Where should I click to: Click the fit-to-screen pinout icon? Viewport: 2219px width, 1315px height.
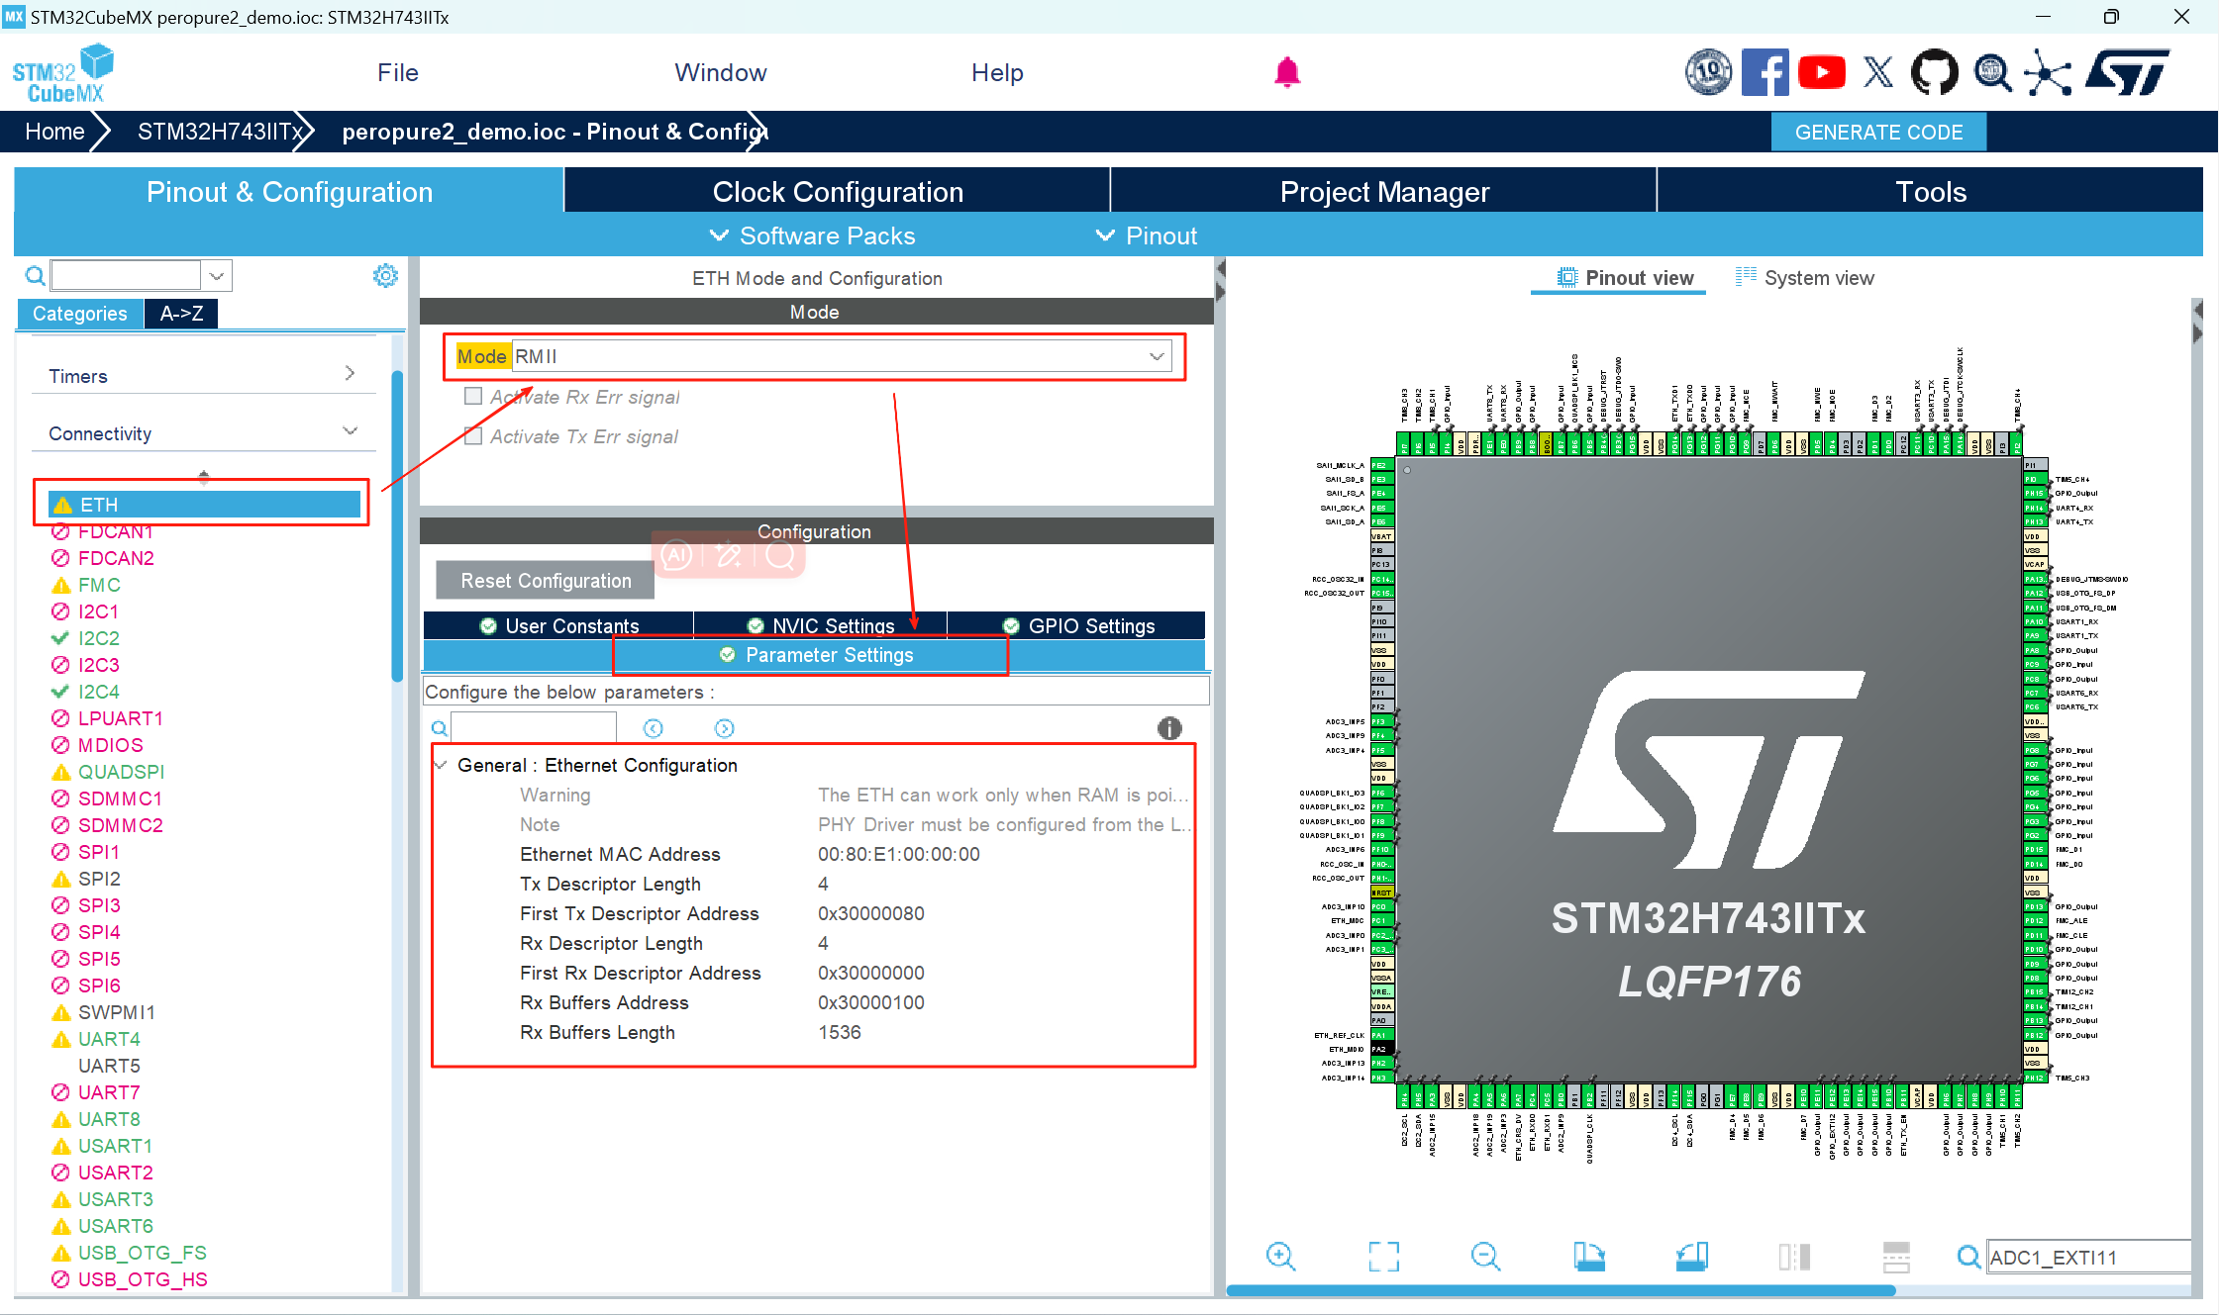coord(1383,1257)
